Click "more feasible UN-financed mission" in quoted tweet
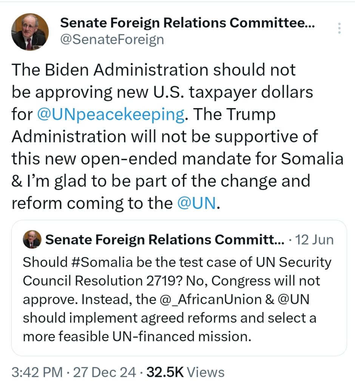The height and width of the screenshot is (387, 355). click(x=136, y=336)
